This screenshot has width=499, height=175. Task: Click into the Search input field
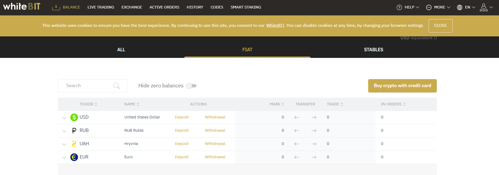(88, 86)
